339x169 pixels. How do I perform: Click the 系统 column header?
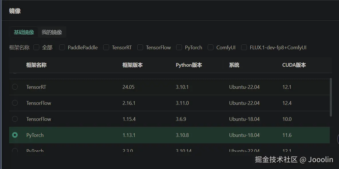(x=234, y=65)
